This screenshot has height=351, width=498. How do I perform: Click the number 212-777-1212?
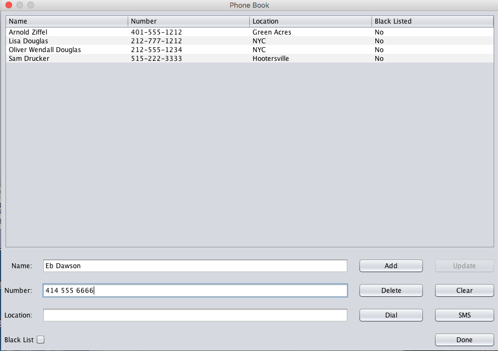pos(156,41)
